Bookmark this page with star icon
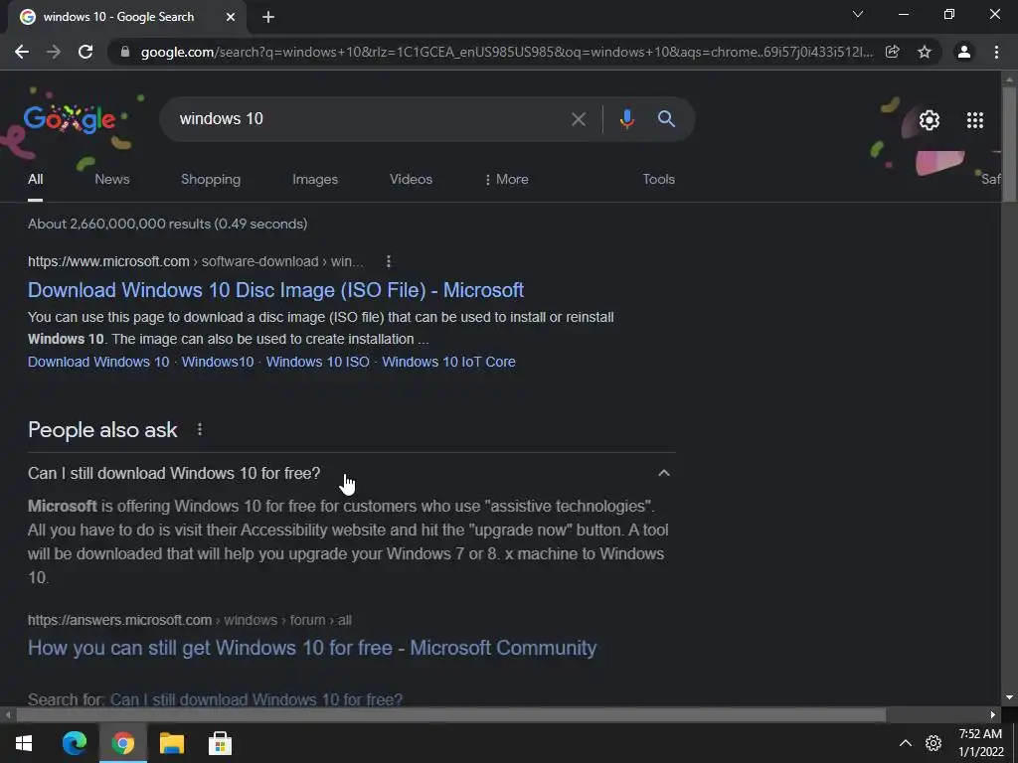1018x763 pixels. [925, 52]
